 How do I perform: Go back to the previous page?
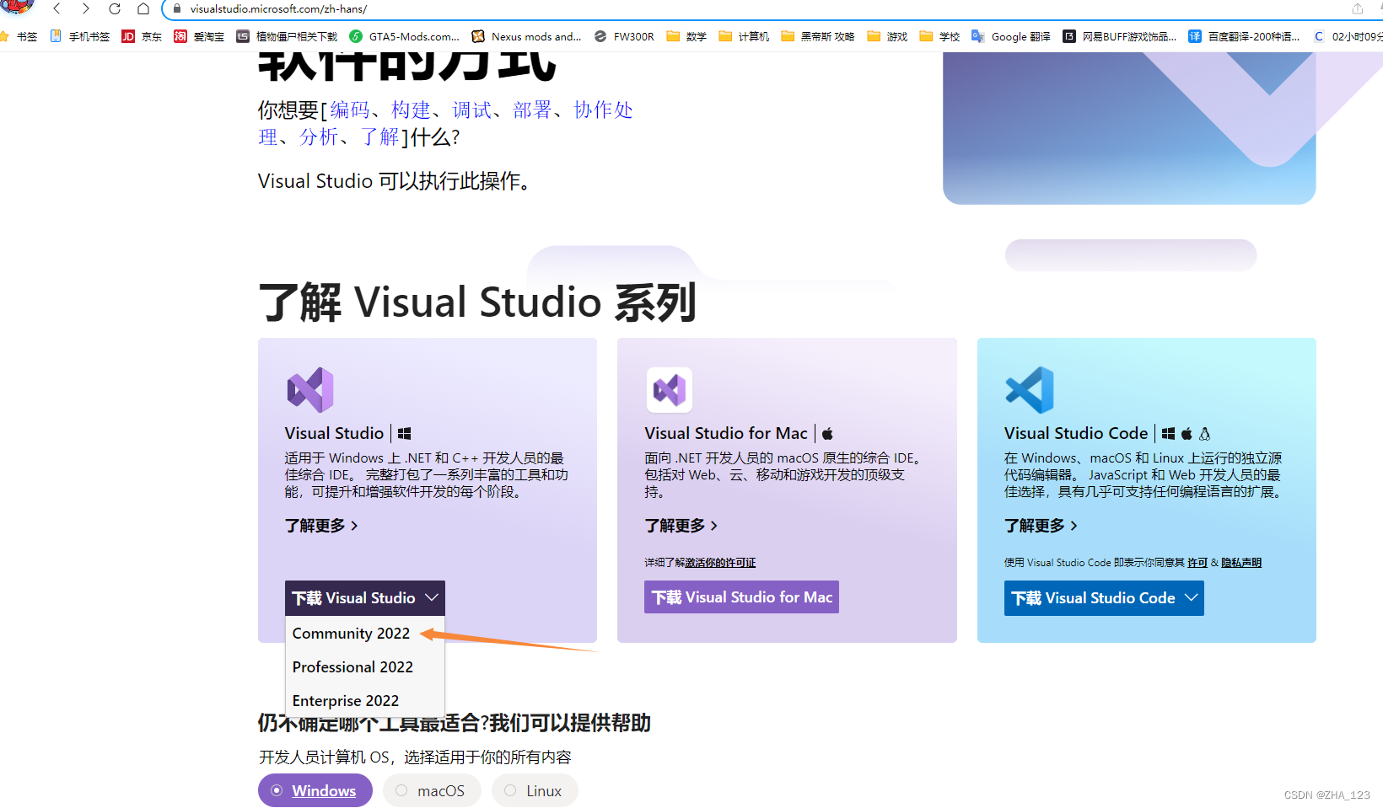[57, 8]
